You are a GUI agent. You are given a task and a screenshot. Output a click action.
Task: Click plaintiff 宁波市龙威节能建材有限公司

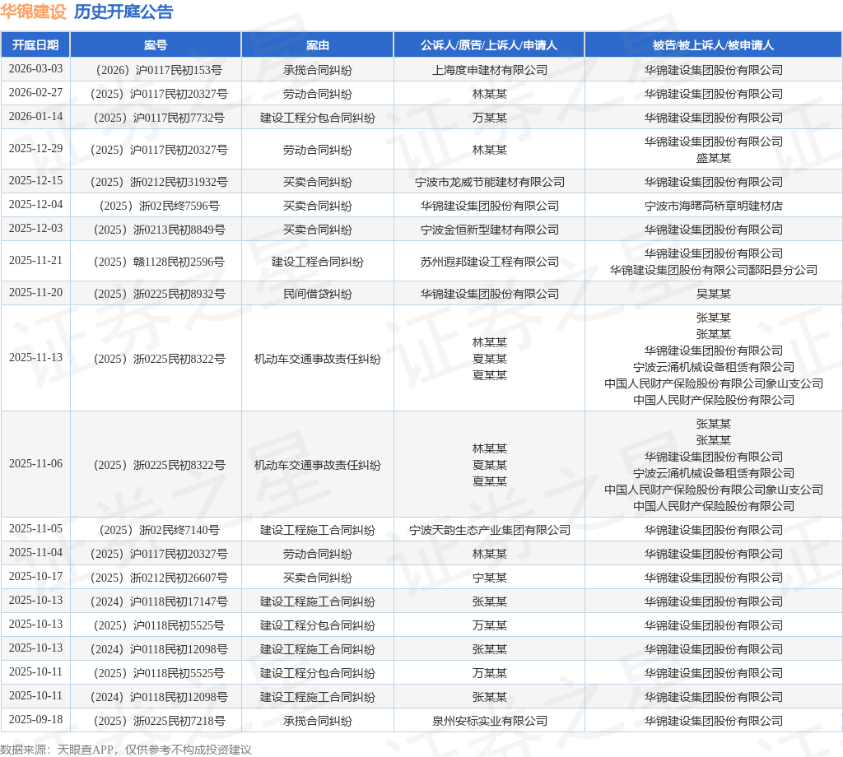point(489,182)
